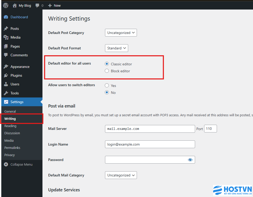The width and height of the screenshot is (253, 197).
Task: Open the Permalinks settings submenu
Action: 12,148
